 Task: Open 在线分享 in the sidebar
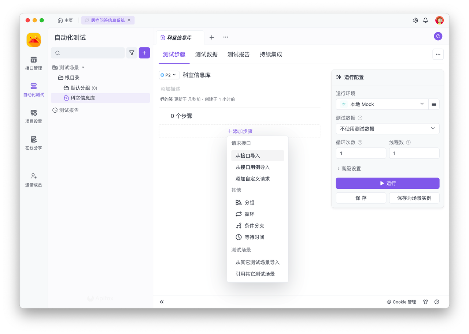[33, 143]
